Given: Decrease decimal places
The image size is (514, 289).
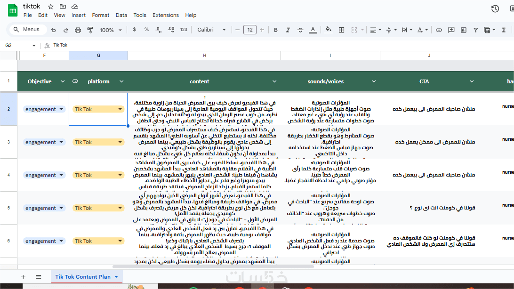Looking at the screenshot, I should (159, 30).
